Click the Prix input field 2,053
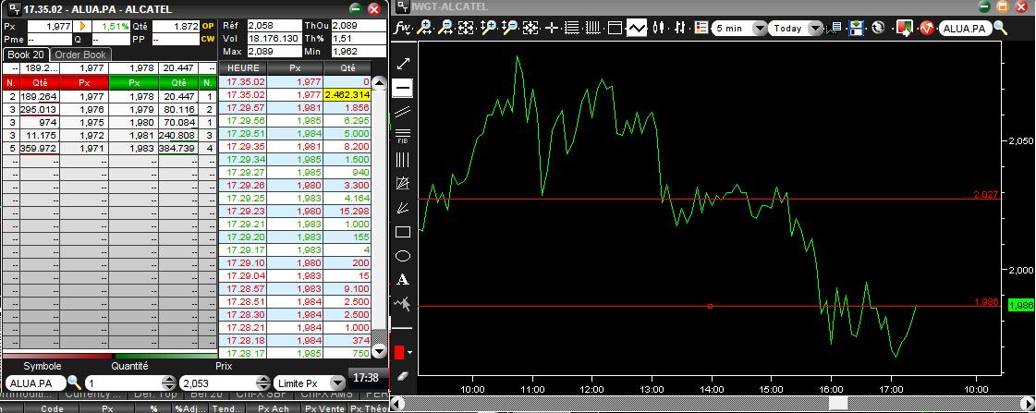Image resolution: width=1036 pixels, height=413 pixels. (216, 383)
